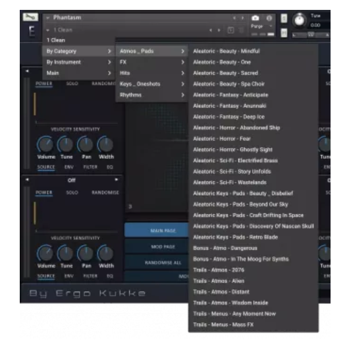Click the camera snapshot view icon
349x340 pixels.
click(x=255, y=18)
